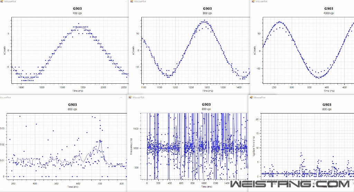Select 'Time (ms)' label under the 4000 cpi plot
The height and width of the screenshot is (192, 354).
(x=329, y=91)
